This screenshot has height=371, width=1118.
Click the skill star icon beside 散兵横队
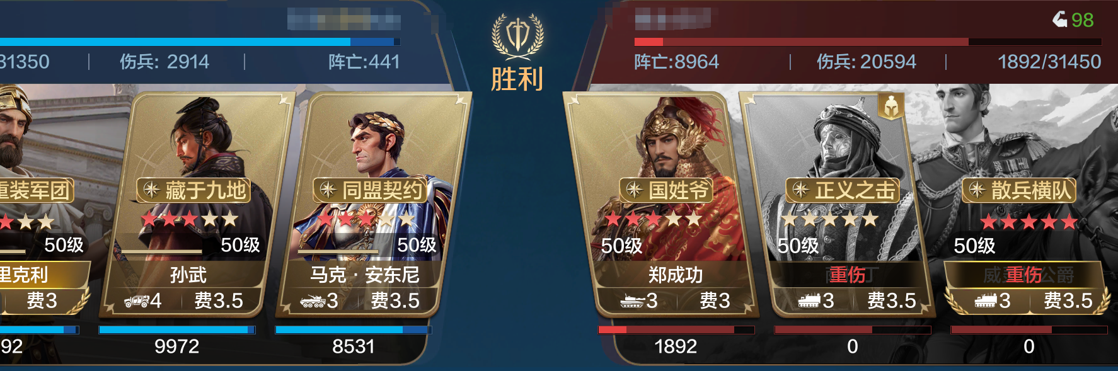point(977,190)
